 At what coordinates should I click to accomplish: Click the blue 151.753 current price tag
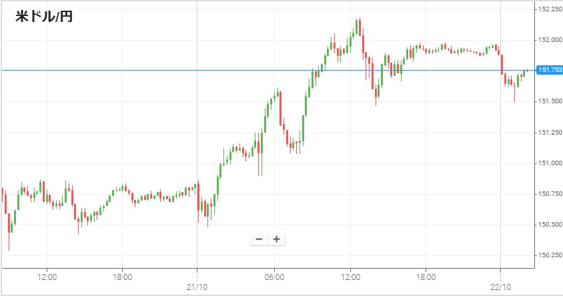pos(550,70)
